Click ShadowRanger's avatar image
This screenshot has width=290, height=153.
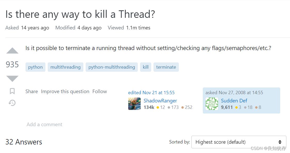(x=134, y=104)
